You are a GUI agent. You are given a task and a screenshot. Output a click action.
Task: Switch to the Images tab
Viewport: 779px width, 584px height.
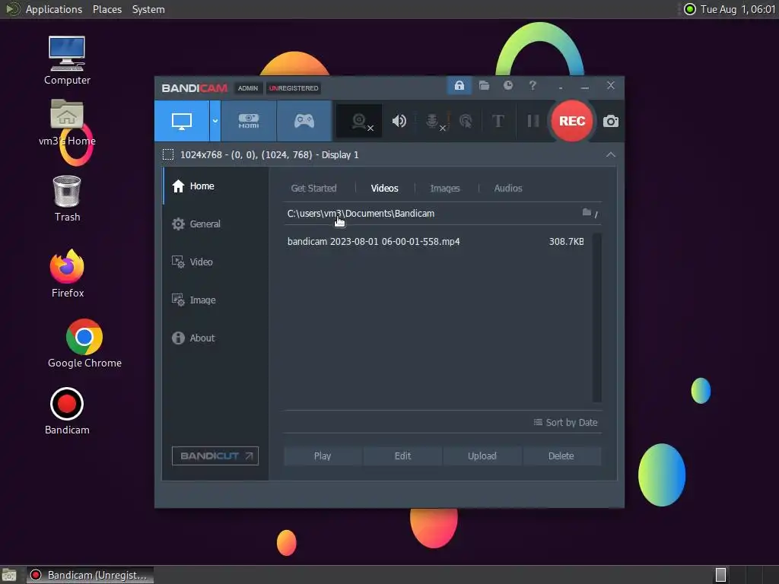click(x=444, y=189)
